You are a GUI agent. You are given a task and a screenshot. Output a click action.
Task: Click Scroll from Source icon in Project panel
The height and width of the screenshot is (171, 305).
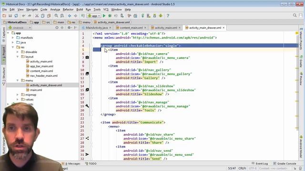pyautogui.click(x=57, y=28)
